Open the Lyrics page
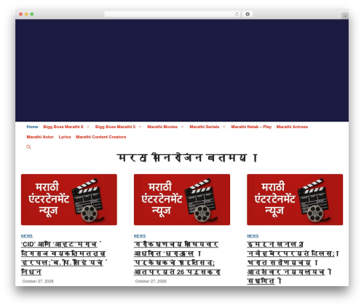The width and height of the screenshot is (364, 308). tap(65, 137)
